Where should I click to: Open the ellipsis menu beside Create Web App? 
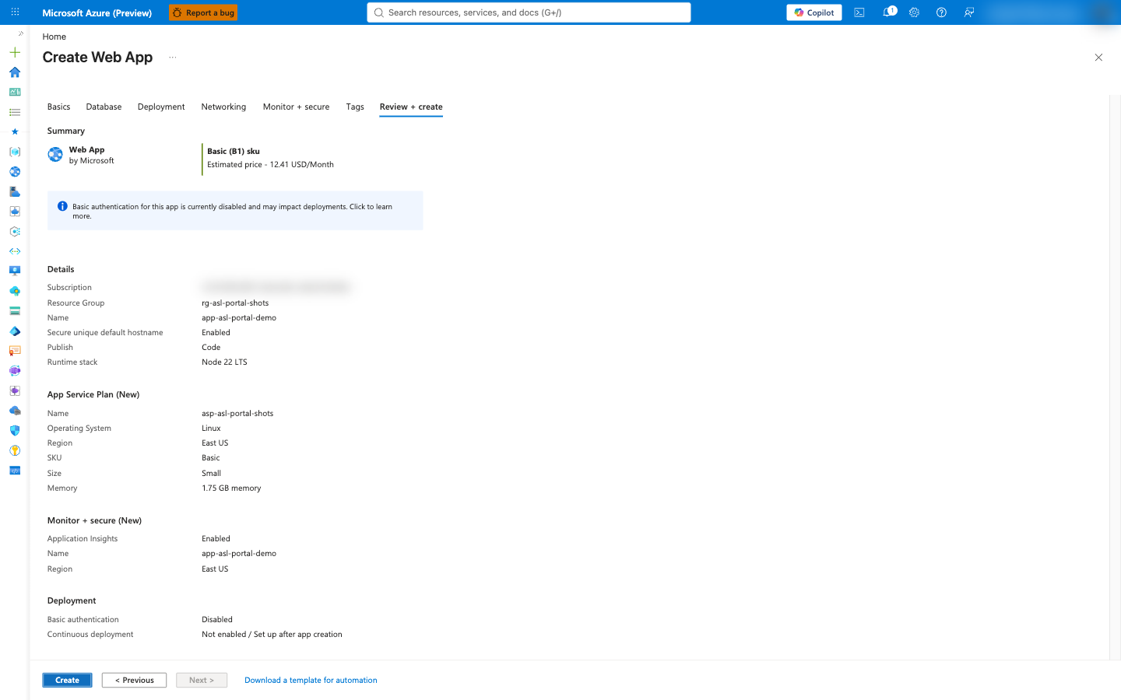click(x=173, y=58)
